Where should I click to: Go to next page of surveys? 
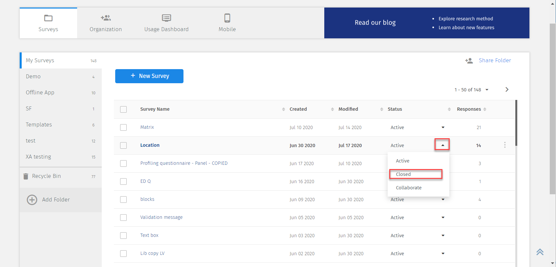pos(507,89)
